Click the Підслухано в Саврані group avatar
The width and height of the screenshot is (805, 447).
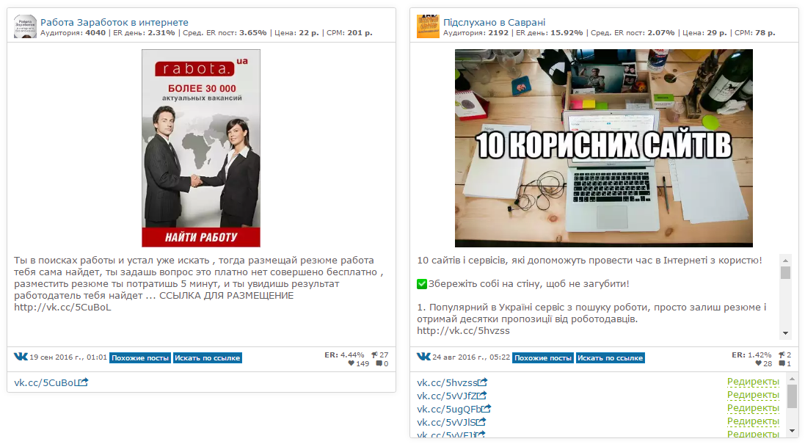point(428,26)
